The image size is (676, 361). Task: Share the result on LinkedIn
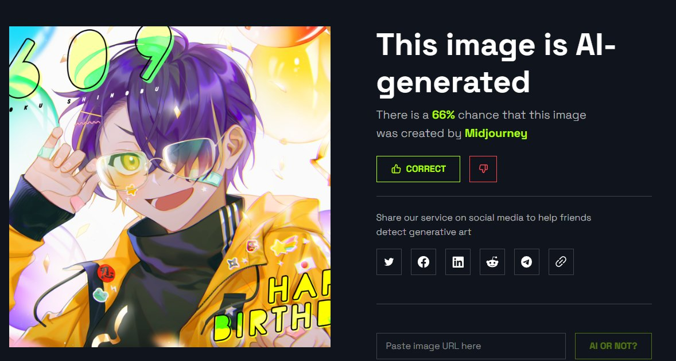pyautogui.click(x=458, y=262)
